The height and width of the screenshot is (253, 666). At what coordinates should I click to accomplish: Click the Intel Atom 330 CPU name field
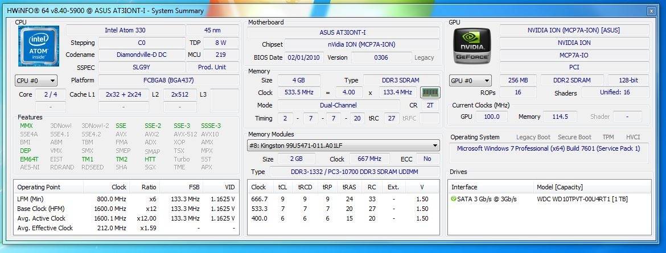(125, 30)
